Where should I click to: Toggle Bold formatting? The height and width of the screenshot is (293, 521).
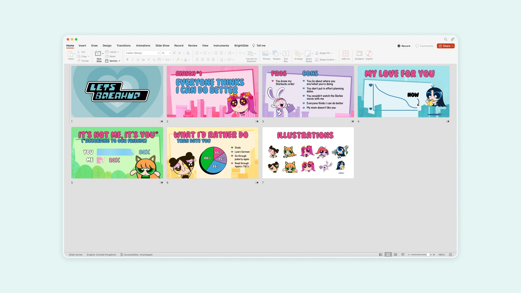127,60
